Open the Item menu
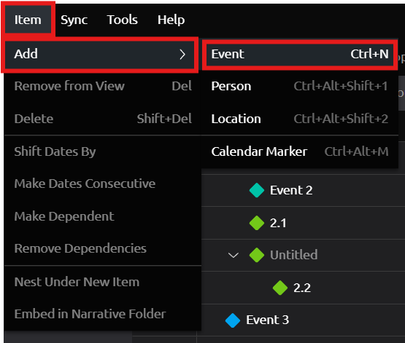Image resolution: width=405 pixels, height=343 pixels. 28,20
